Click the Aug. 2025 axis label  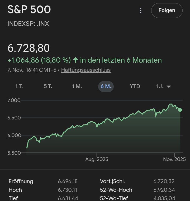tap(97, 159)
